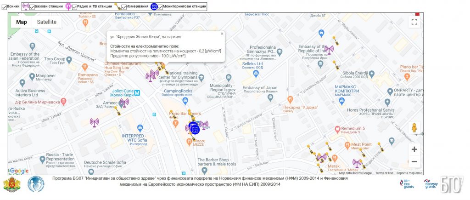The width and height of the screenshot is (470, 200).
Task: Toggle fullscreen map view
Action: click(x=414, y=22)
